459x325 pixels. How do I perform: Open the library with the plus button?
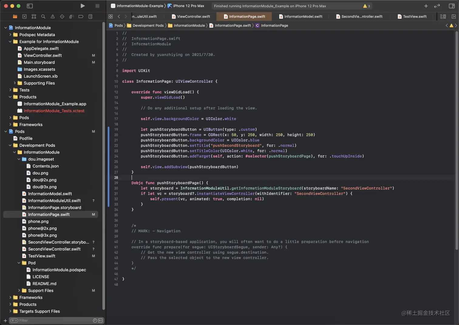pos(426,6)
